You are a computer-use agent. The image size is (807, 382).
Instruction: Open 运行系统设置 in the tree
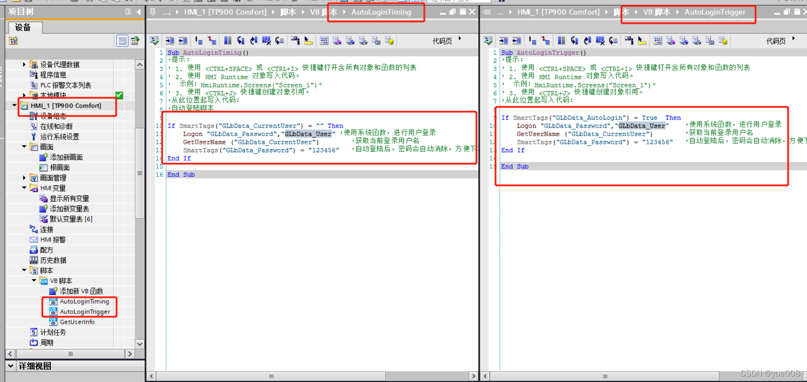pyautogui.click(x=59, y=137)
